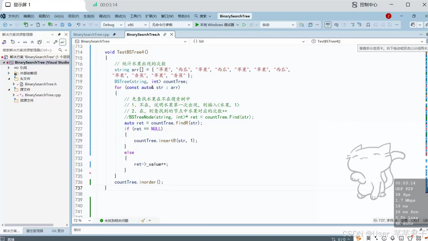This screenshot has width=428, height=241.
Task: Click the Copilot icon at the toolbar's right
Action: click(413, 25)
